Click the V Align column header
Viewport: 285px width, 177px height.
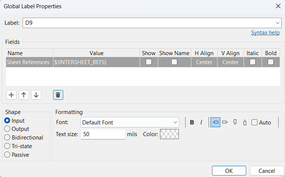230,53
